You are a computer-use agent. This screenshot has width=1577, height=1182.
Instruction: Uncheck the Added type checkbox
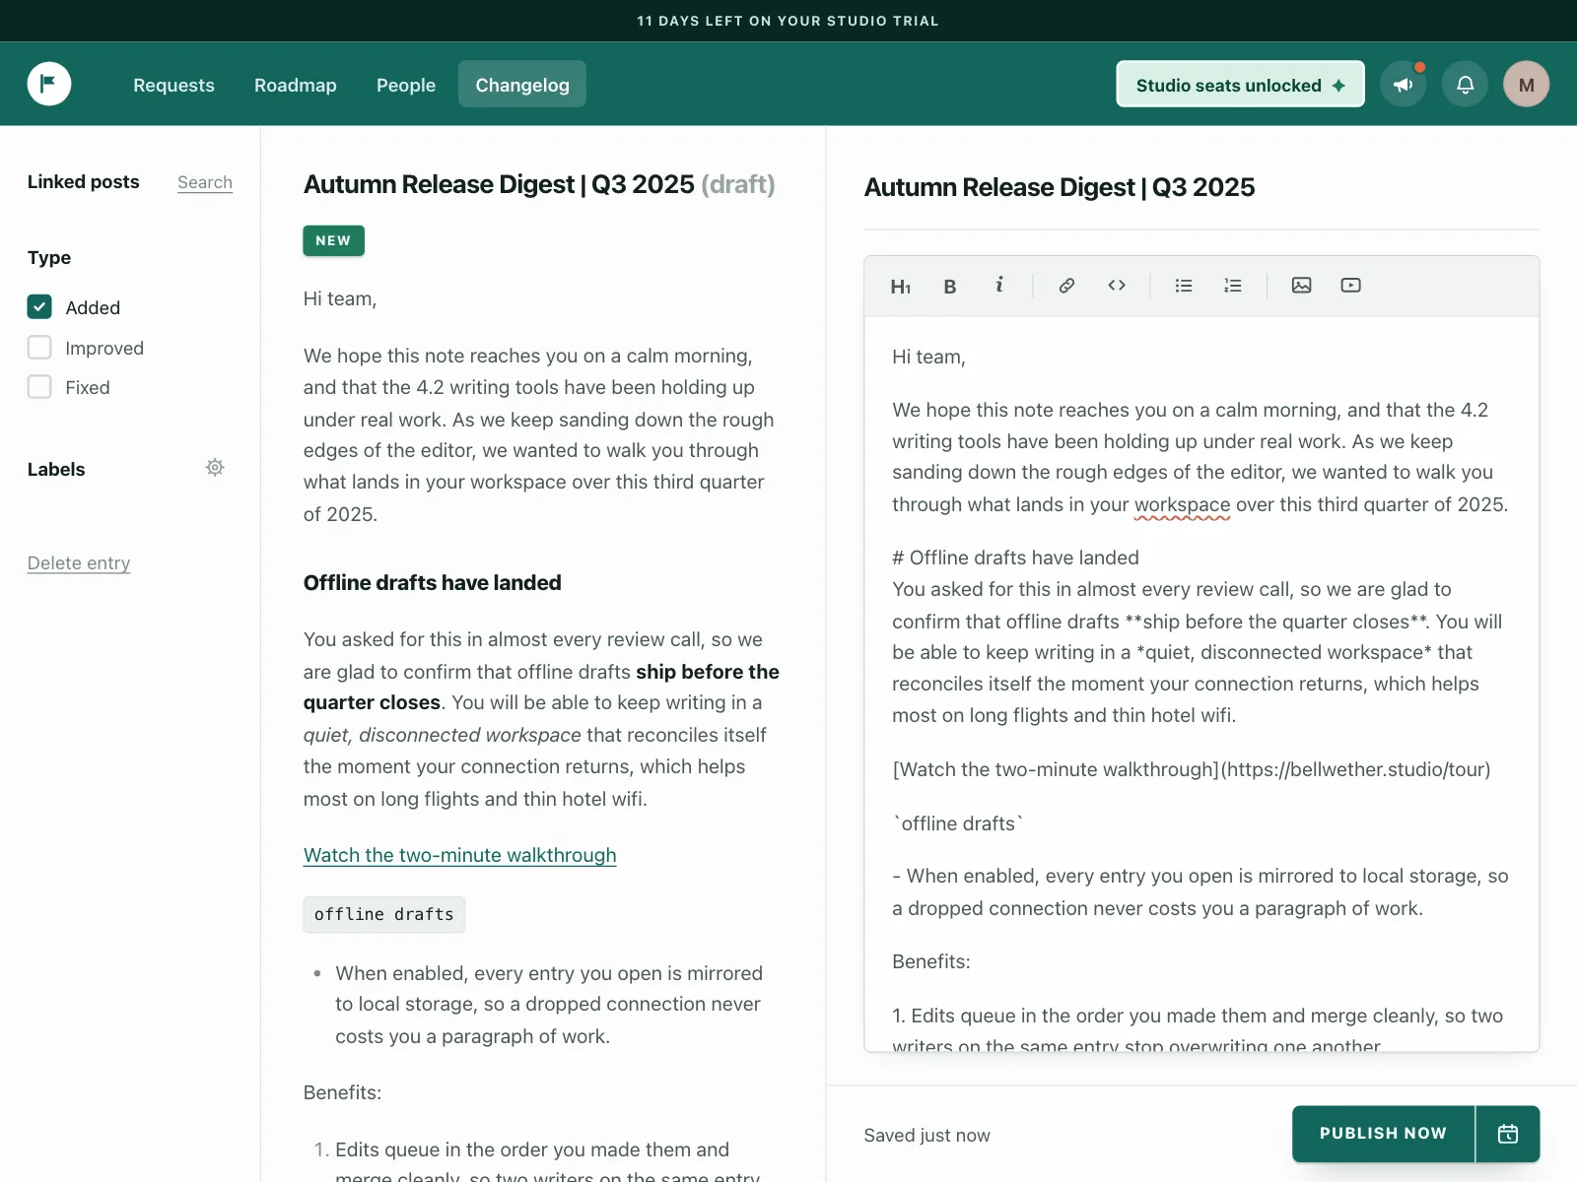pos(39,307)
